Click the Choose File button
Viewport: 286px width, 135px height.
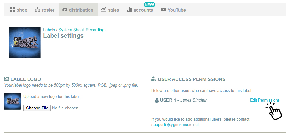coord(37,108)
